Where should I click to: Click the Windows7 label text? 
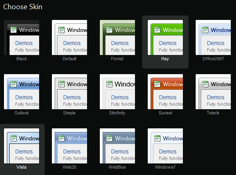pyautogui.click(x=165, y=167)
